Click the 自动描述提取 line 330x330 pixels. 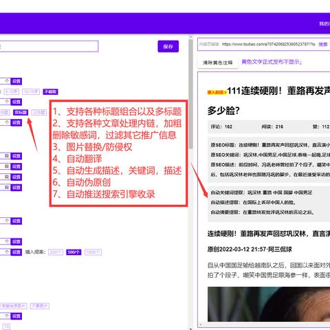coord(253,202)
